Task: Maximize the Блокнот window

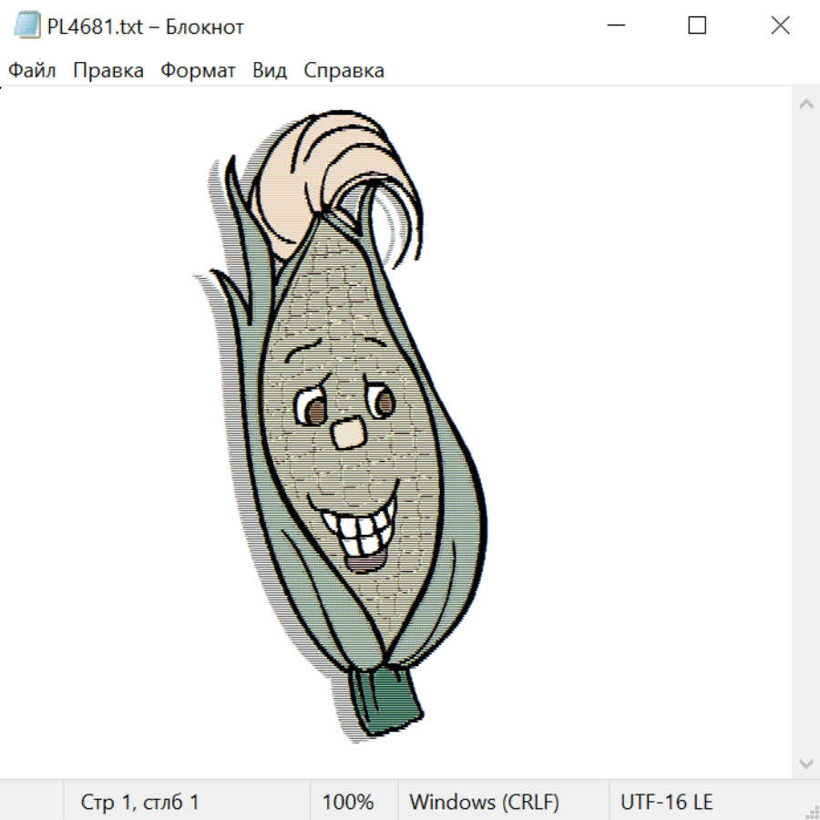Action: [x=697, y=26]
